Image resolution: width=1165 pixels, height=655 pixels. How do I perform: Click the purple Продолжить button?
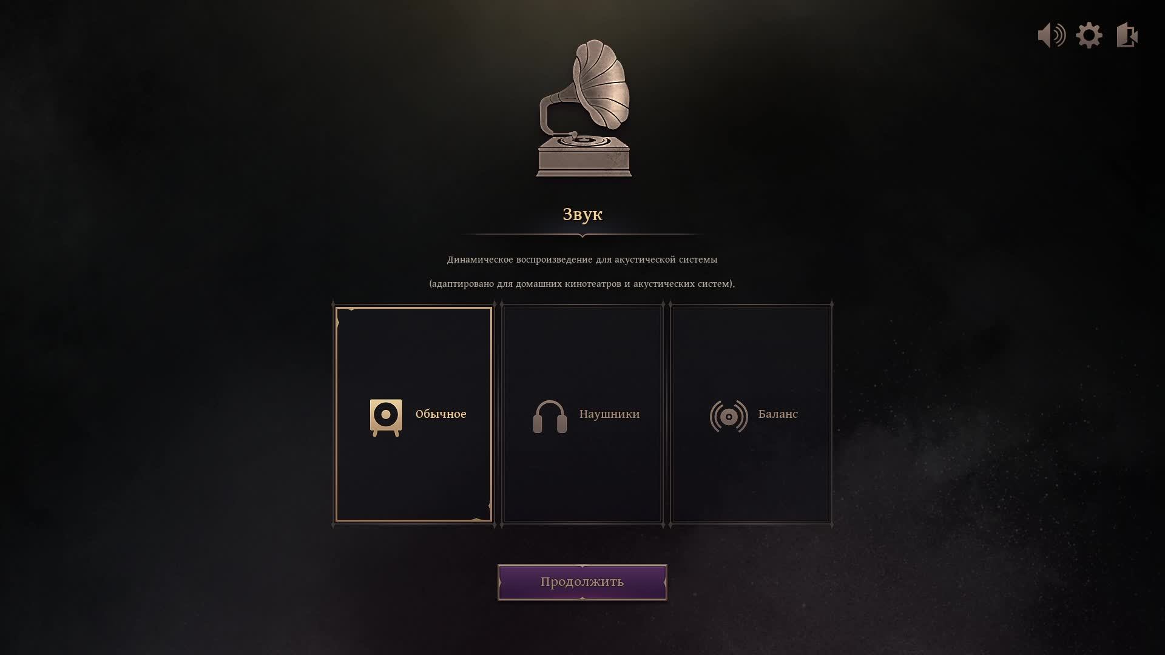tap(582, 582)
